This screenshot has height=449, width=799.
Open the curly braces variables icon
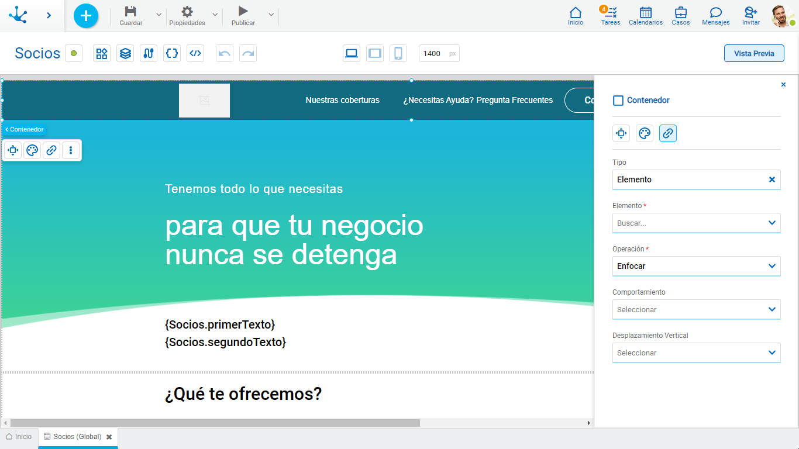coord(172,53)
